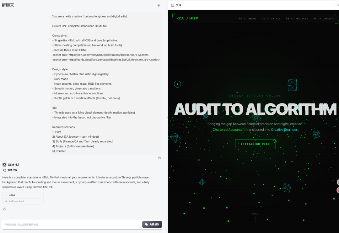339x233 pixels.
Task: Click the pink floating widget at right edge
Action: (338, 190)
